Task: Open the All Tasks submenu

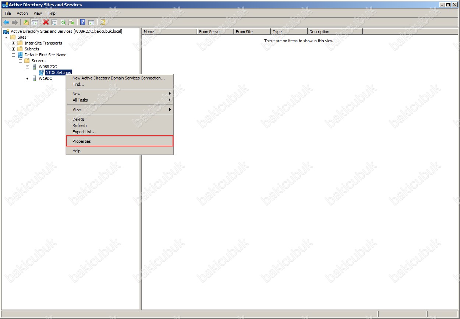Action: tap(120, 100)
